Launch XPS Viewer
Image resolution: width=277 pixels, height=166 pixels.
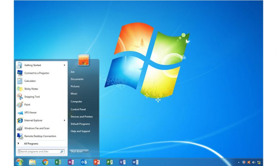pos(42,112)
